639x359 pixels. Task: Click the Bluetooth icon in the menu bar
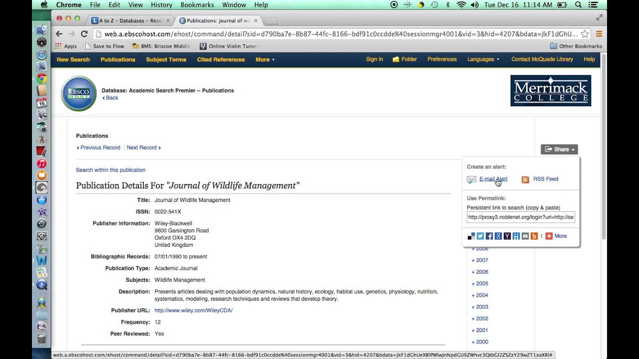pos(447,4)
